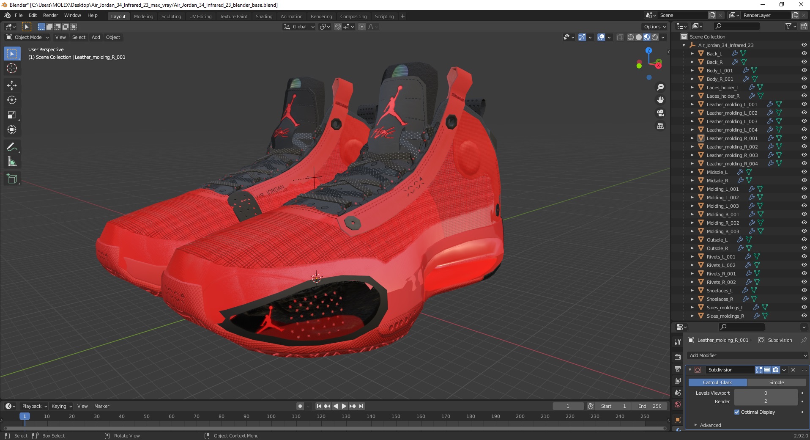Hide Back_L object in outliner
Image resolution: width=810 pixels, height=440 pixels.
click(804, 53)
